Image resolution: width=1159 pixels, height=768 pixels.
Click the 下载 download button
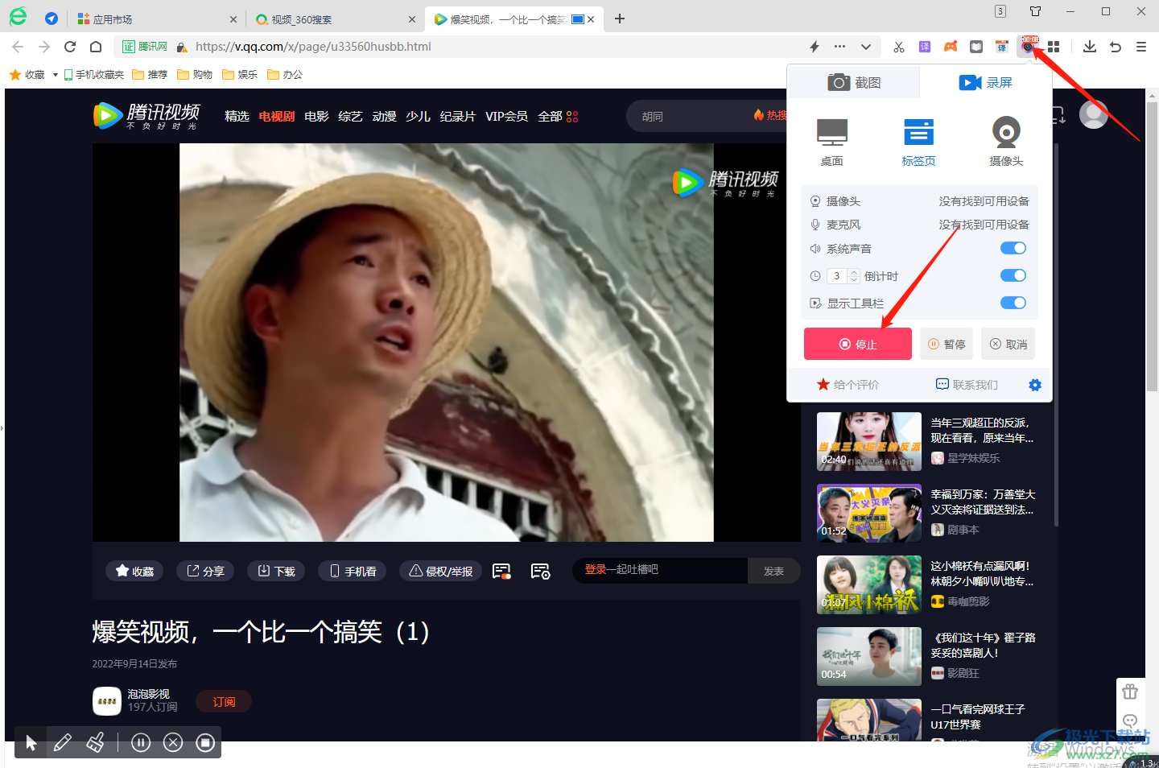coord(276,571)
